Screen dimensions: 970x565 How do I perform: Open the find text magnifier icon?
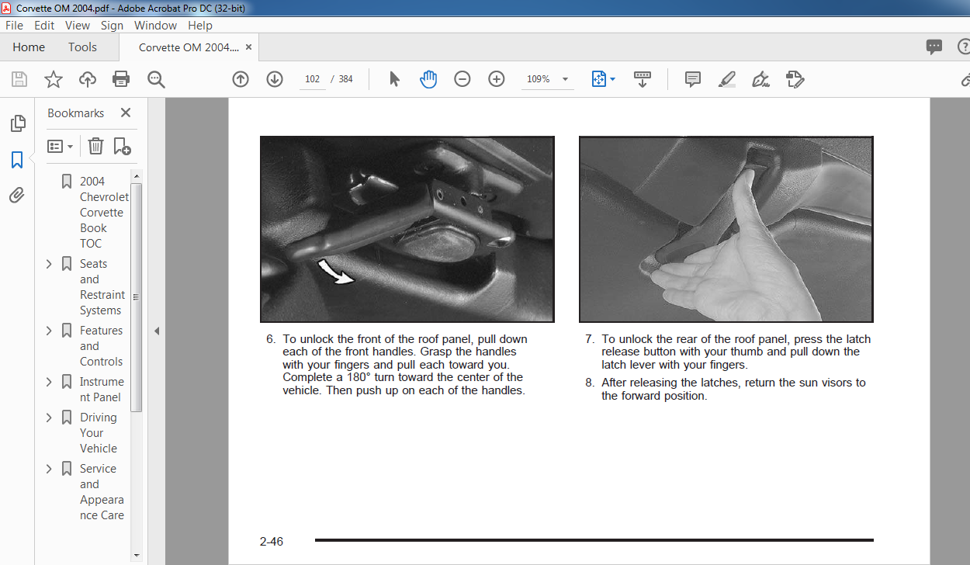point(156,79)
